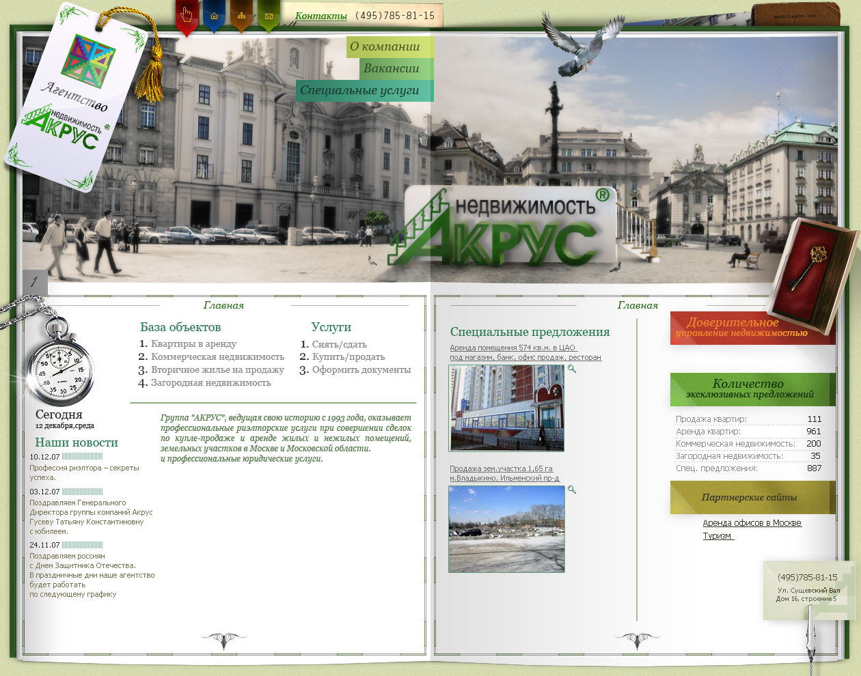
Task: Click the green envelope mail bookmark
Action: (x=269, y=16)
